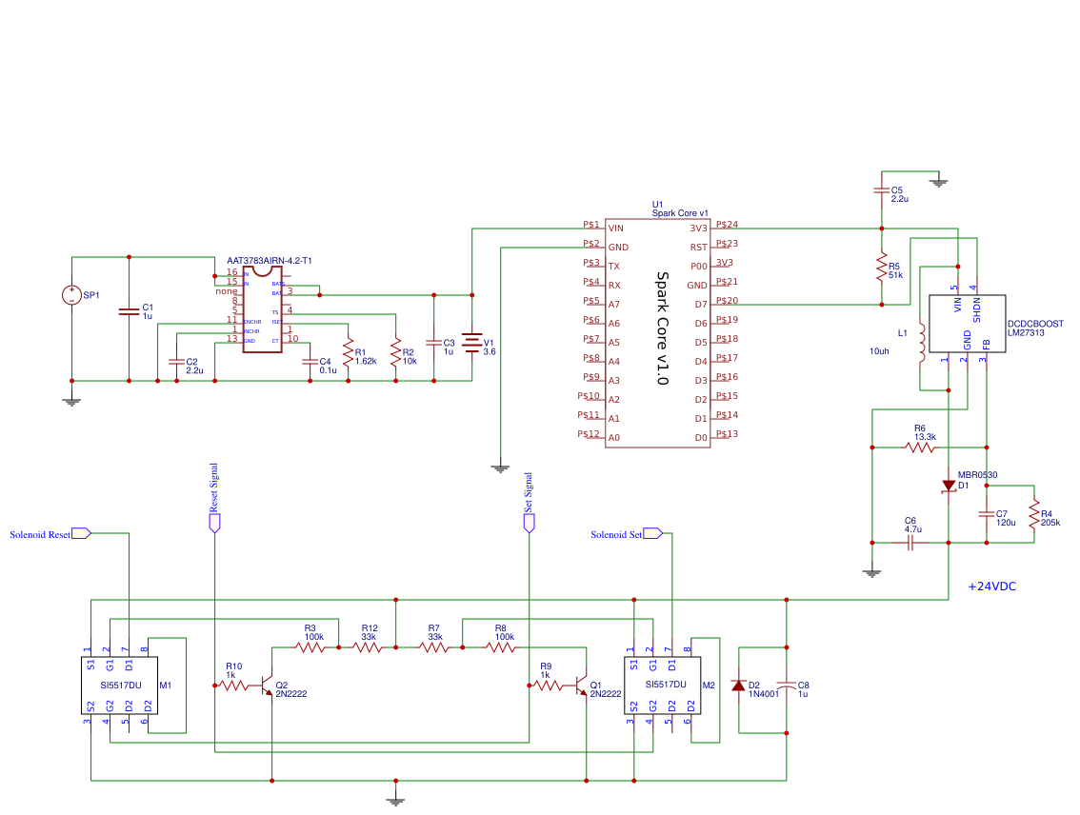
Task: Select resistor R5 valued 51k
Action: (882, 268)
